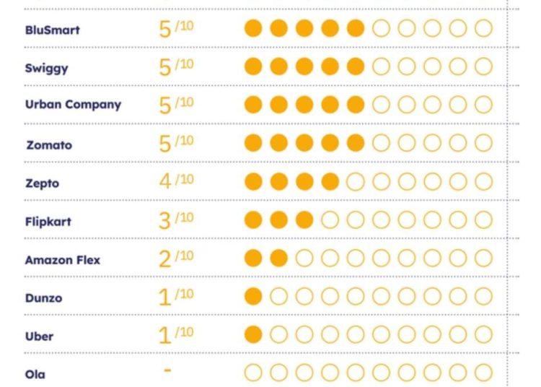Click the only filled dot in Dunzo row

pyautogui.click(x=253, y=296)
